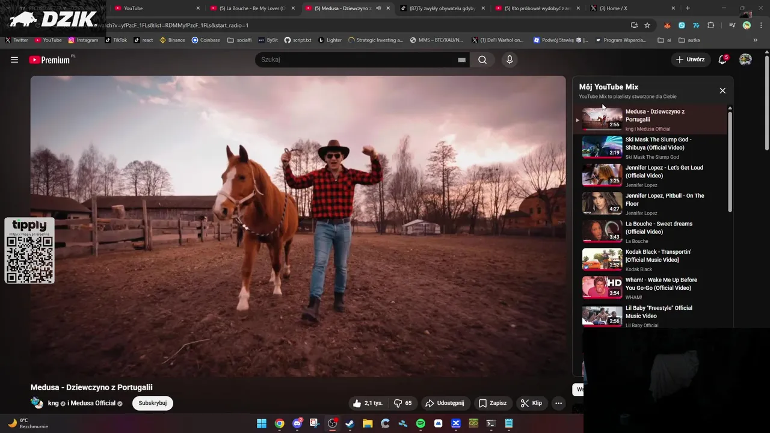Viewport: 770px width, 433px height.
Task: Click the YouTube search magnifier button
Action: pyautogui.click(x=482, y=60)
